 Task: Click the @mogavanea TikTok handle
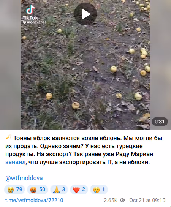tap(35, 22)
